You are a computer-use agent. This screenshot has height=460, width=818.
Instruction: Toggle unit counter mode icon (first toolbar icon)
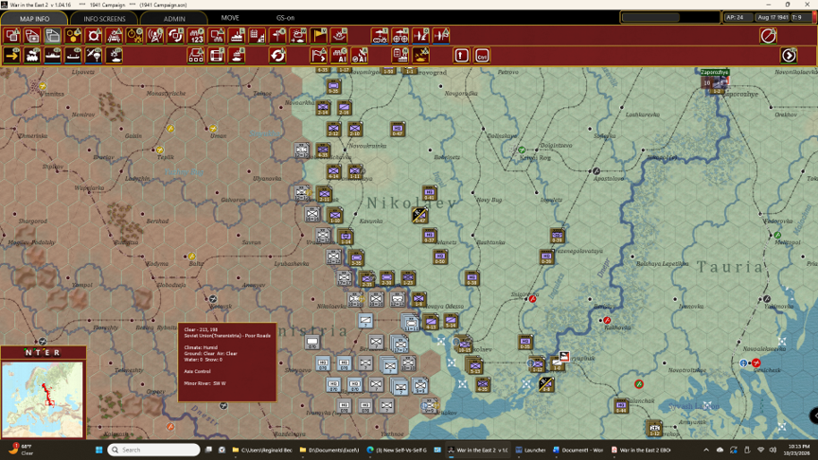tap(12, 36)
